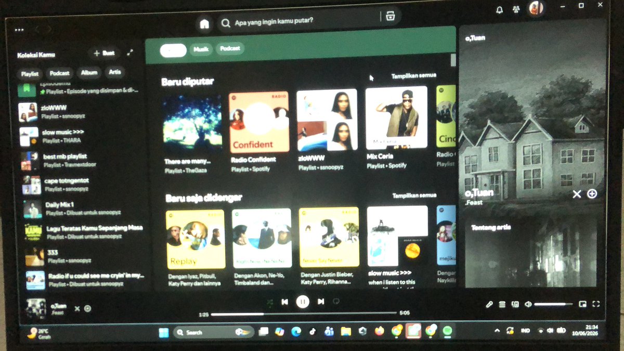Select the Podcast tab in home header

point(230,48)
